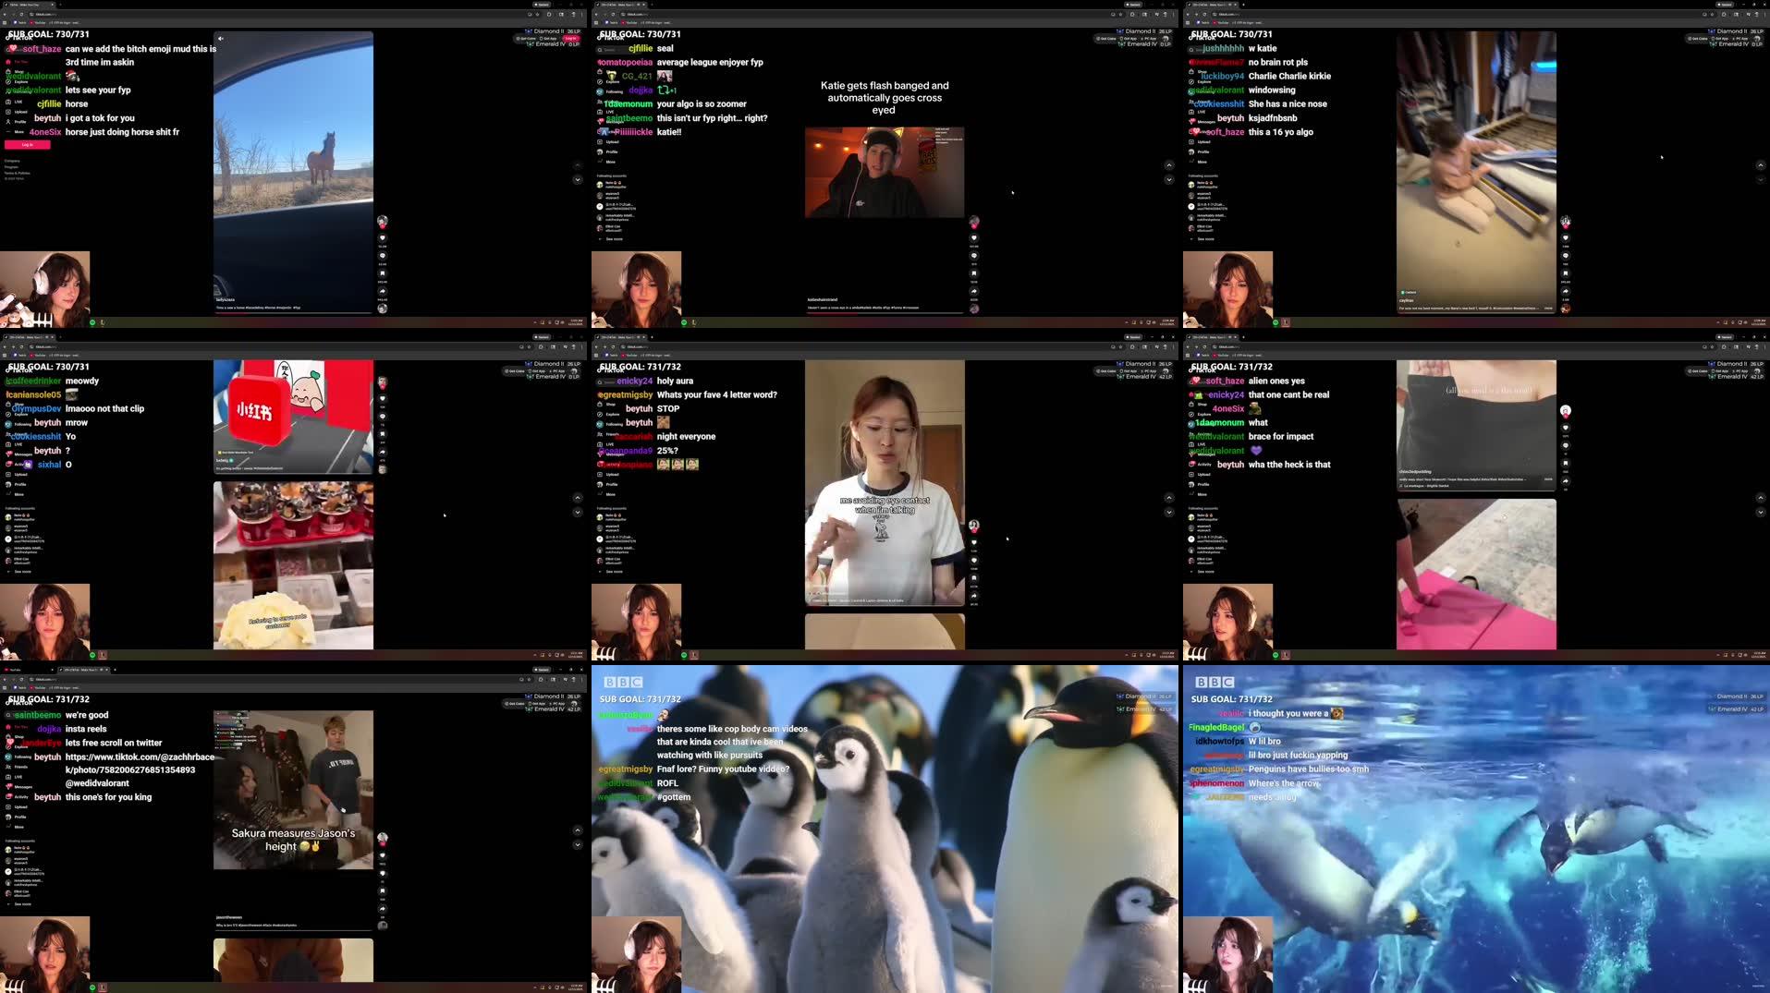Click the pink Log In button
Screen dimensions: 1770x993
coord(27,144)
